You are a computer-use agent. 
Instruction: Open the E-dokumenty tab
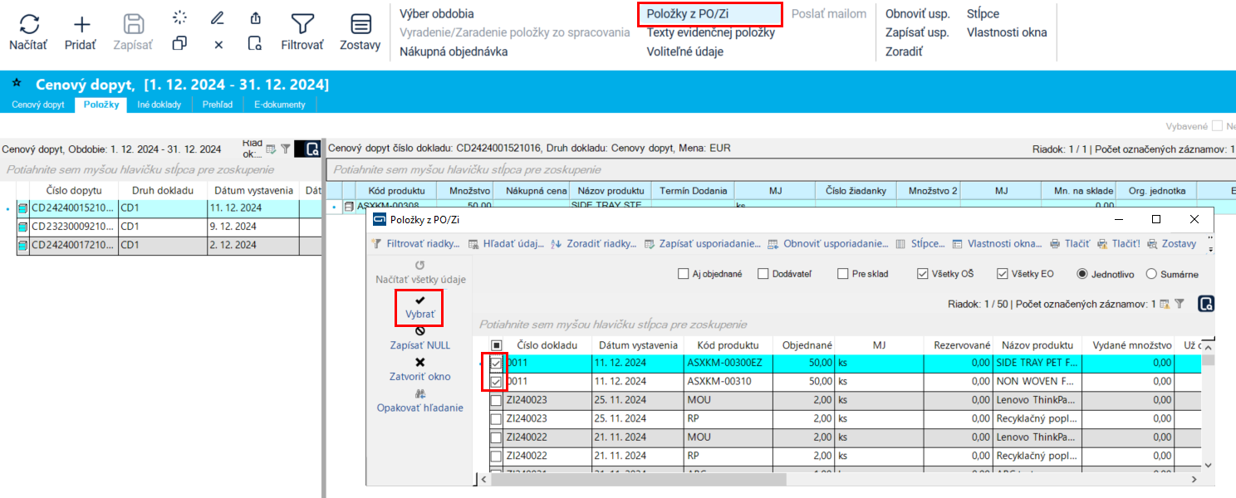point(280,105)
